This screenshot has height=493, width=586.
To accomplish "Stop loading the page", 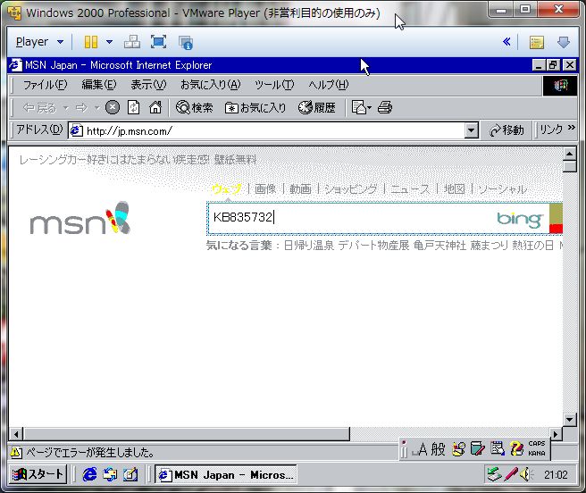I will point(113,108).
